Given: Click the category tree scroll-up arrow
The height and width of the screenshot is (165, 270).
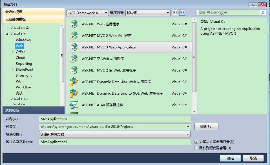Looking at the screenshot, I should [62, 25].
